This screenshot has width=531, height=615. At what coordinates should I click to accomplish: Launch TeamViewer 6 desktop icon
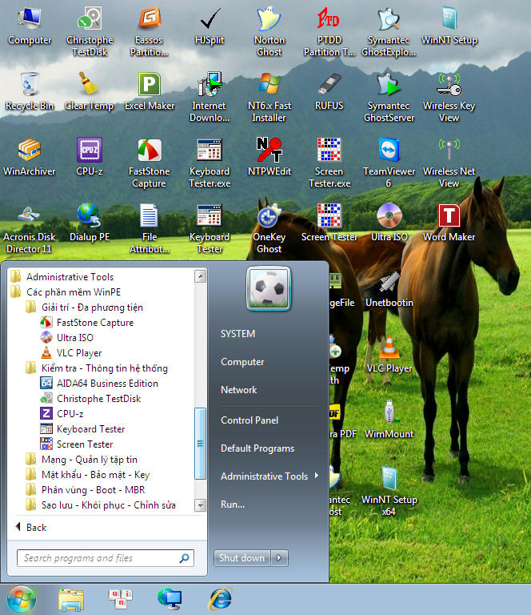click(389, 163)
